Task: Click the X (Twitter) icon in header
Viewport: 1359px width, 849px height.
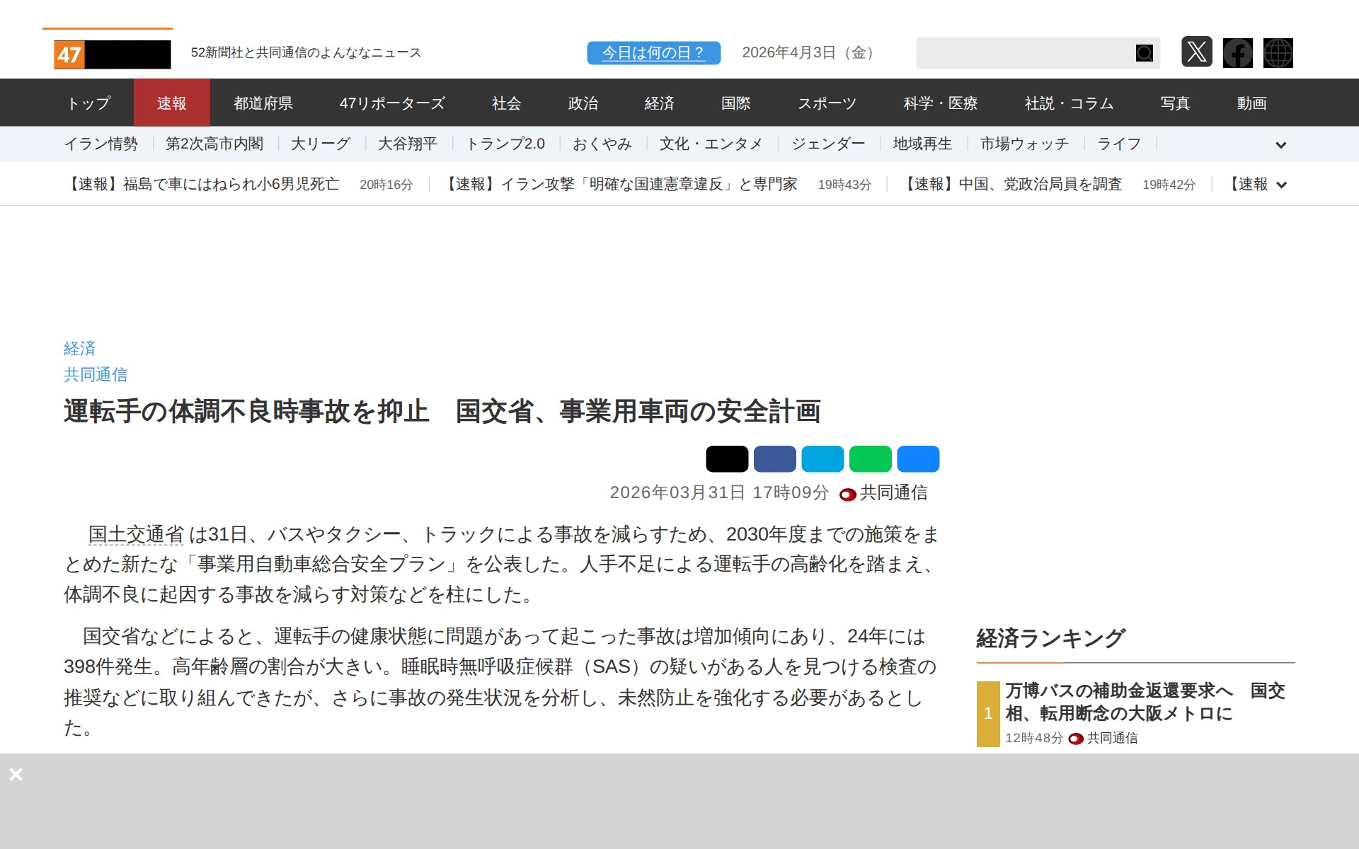Action: coord(1196,52)
